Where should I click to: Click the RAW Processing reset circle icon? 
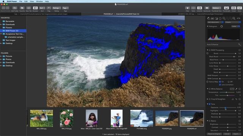pos(240,50)
